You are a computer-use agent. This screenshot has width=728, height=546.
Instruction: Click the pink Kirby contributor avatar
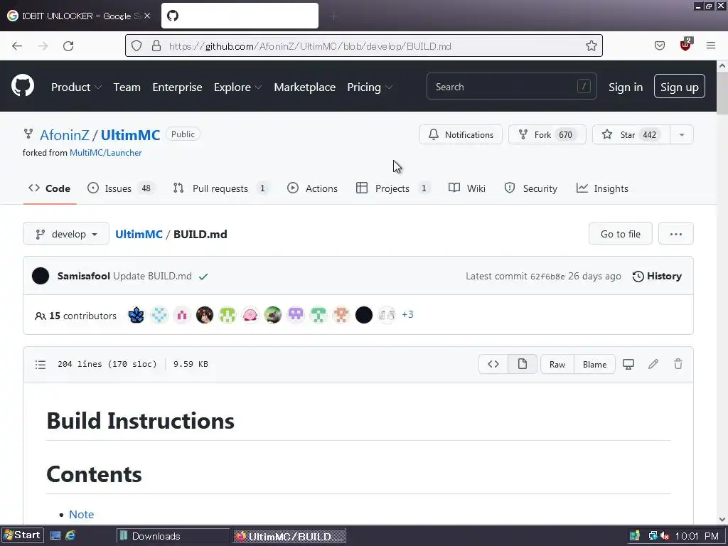click(250, 315)
